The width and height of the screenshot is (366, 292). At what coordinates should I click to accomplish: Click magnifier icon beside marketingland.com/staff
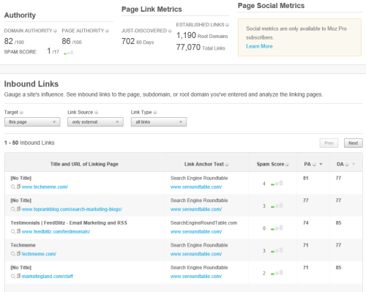[13, 277]
